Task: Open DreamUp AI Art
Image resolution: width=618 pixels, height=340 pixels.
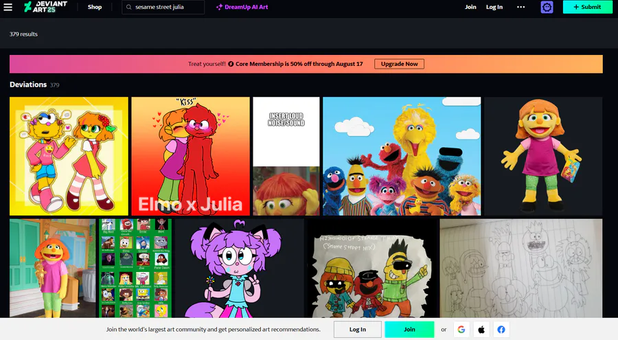Action: (x=242, y=7)
